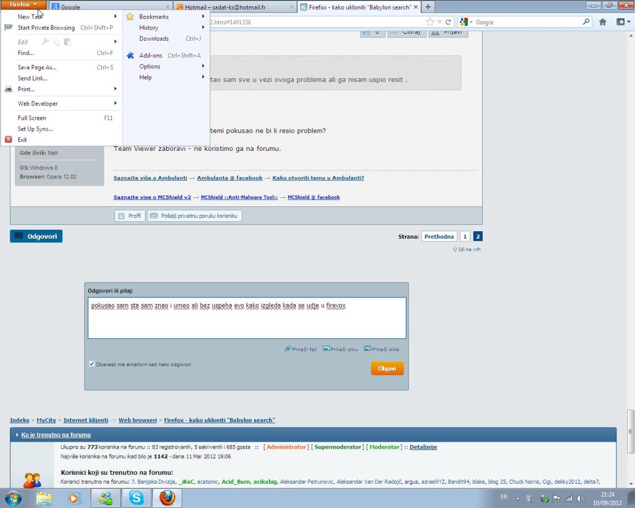
Task: Click the Firefox menu button
Action: point(23,5)
